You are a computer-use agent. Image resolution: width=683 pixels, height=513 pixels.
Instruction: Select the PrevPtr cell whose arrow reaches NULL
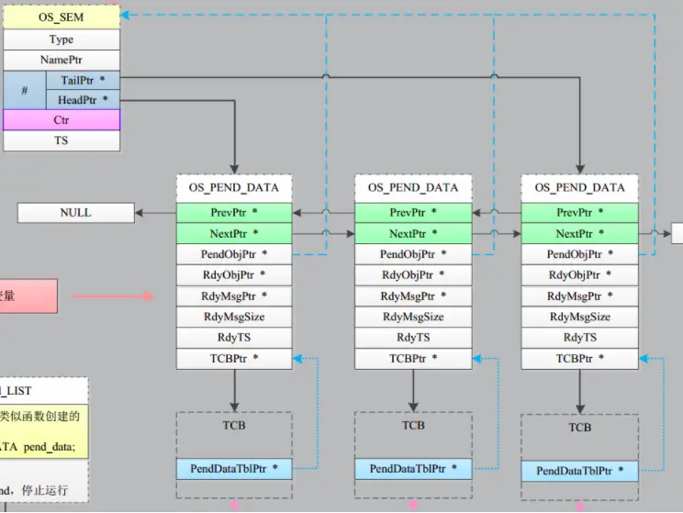click(234, 213)
